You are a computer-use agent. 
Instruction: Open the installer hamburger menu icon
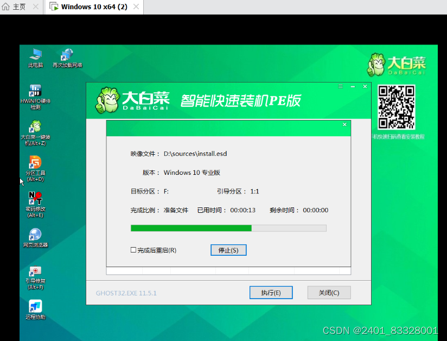click(340, 86)
